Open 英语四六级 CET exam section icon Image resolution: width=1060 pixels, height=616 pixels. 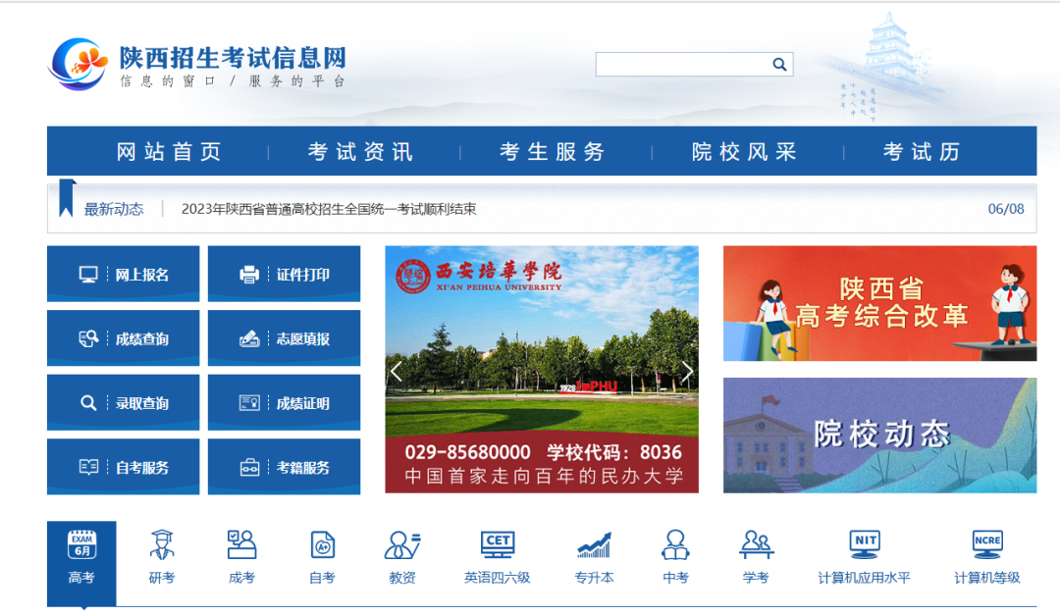(498, 554)
